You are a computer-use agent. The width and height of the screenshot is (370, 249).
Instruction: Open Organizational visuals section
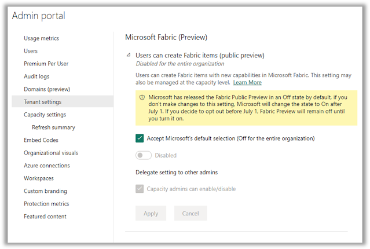pos(51,153)
